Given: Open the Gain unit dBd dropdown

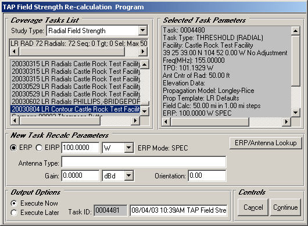Looking at the screenshot, I should pyautogui.click(x=128, y=175).
